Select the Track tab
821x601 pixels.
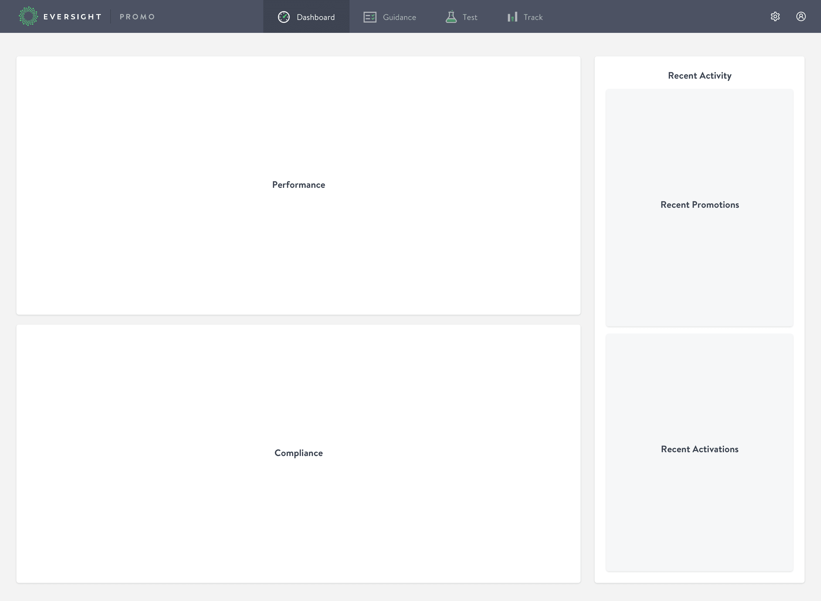tap(525, 16)
